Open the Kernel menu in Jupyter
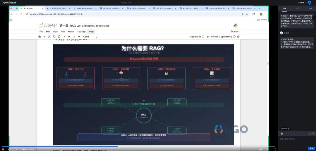316x151 pixels. (x=71, y=31)
